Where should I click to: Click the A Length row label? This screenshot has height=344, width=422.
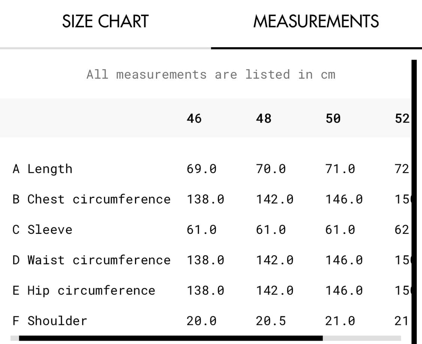pyautogui.click(x=42, y=169)
